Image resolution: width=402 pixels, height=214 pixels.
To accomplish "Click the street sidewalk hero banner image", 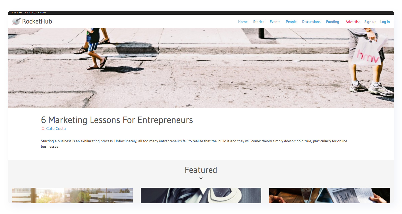I will (x=201, y=68).
